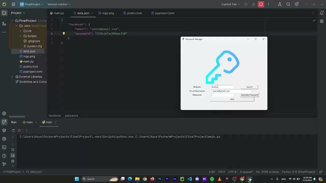Viewport: 326px width, 183px height.
Task: Click the facebook breadcrumb below editor
Action: coord(55,116)
